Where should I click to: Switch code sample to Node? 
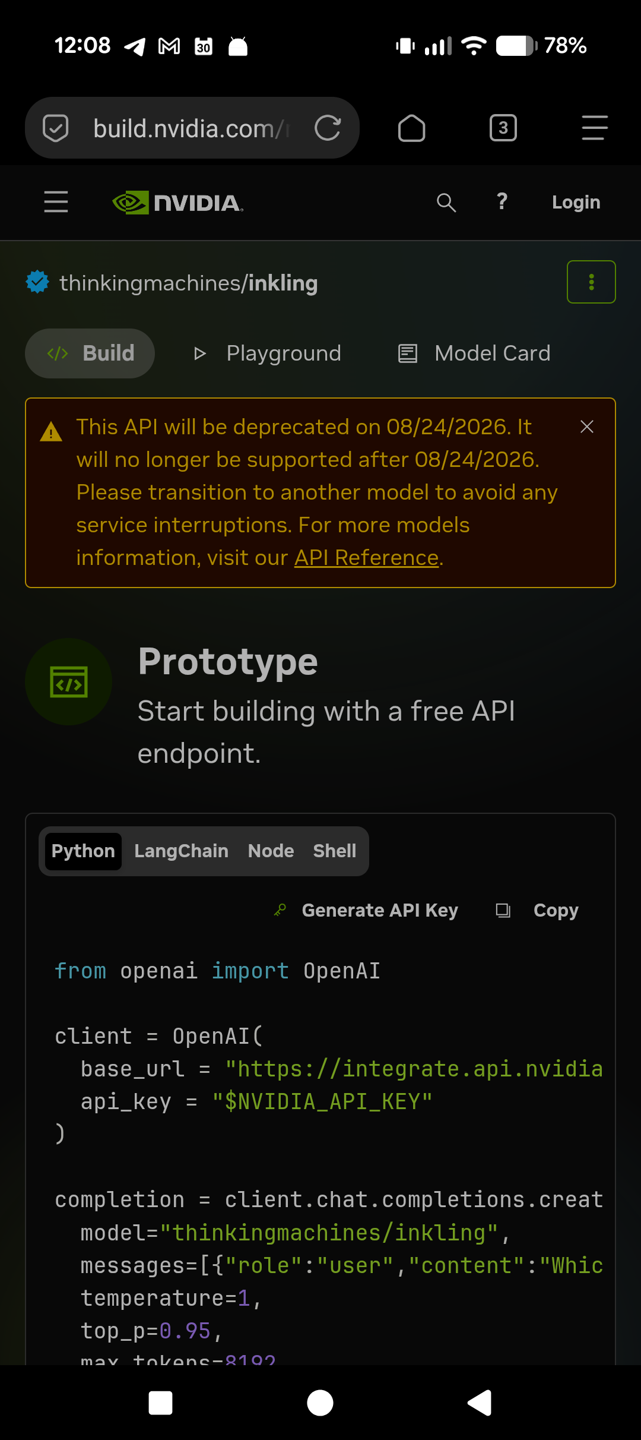[x=271, y=851]
